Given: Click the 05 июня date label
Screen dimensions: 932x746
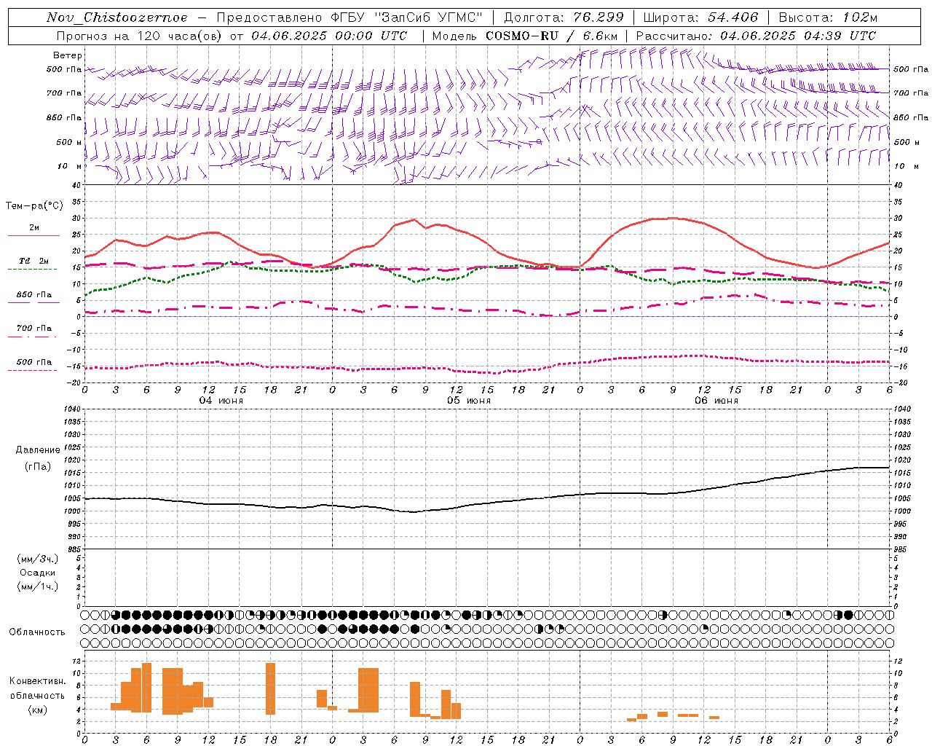Looking at the screenshot, I should click(469, 401).
